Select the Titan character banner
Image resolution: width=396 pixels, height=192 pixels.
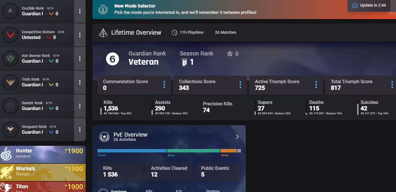tap(43, 187)
